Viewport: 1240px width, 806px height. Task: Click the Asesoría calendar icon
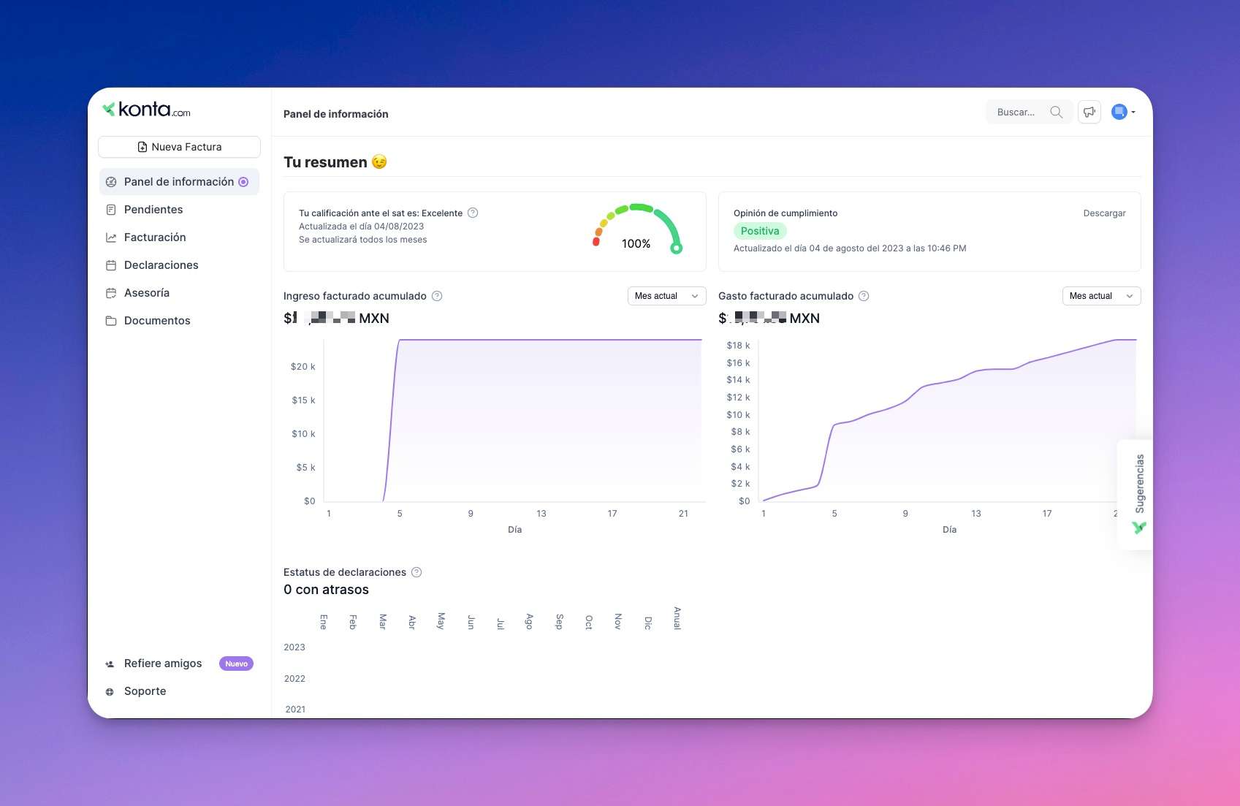[x=111, y=293]
